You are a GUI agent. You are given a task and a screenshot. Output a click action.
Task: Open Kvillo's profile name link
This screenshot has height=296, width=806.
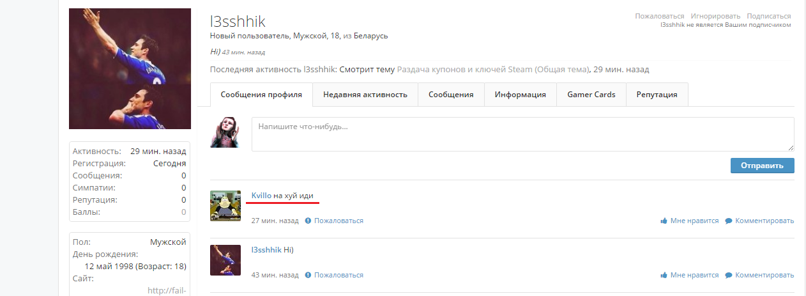point(262,195)
